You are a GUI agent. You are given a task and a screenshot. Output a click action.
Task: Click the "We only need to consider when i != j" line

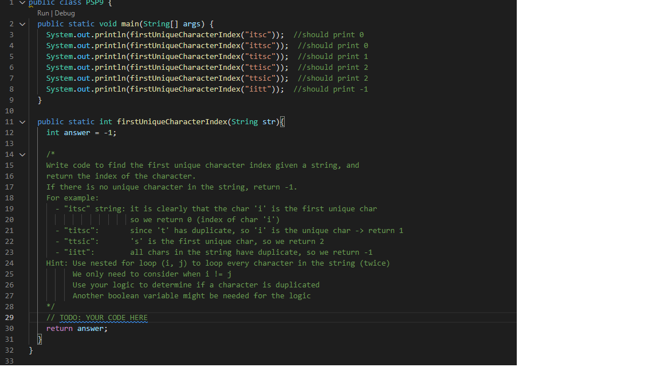tap(152, 274)
